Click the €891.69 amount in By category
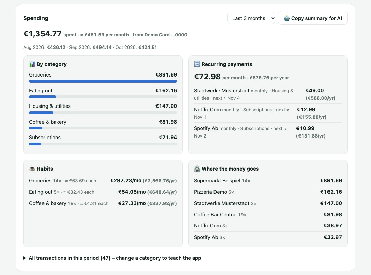This screenshot has height=275, width=371. coord(166,75)
